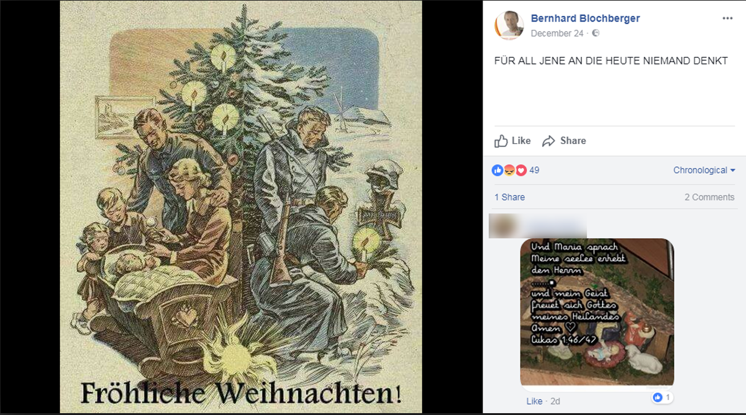
Task: Show the 2 Comments link
Action: click(x=709, y=197)
